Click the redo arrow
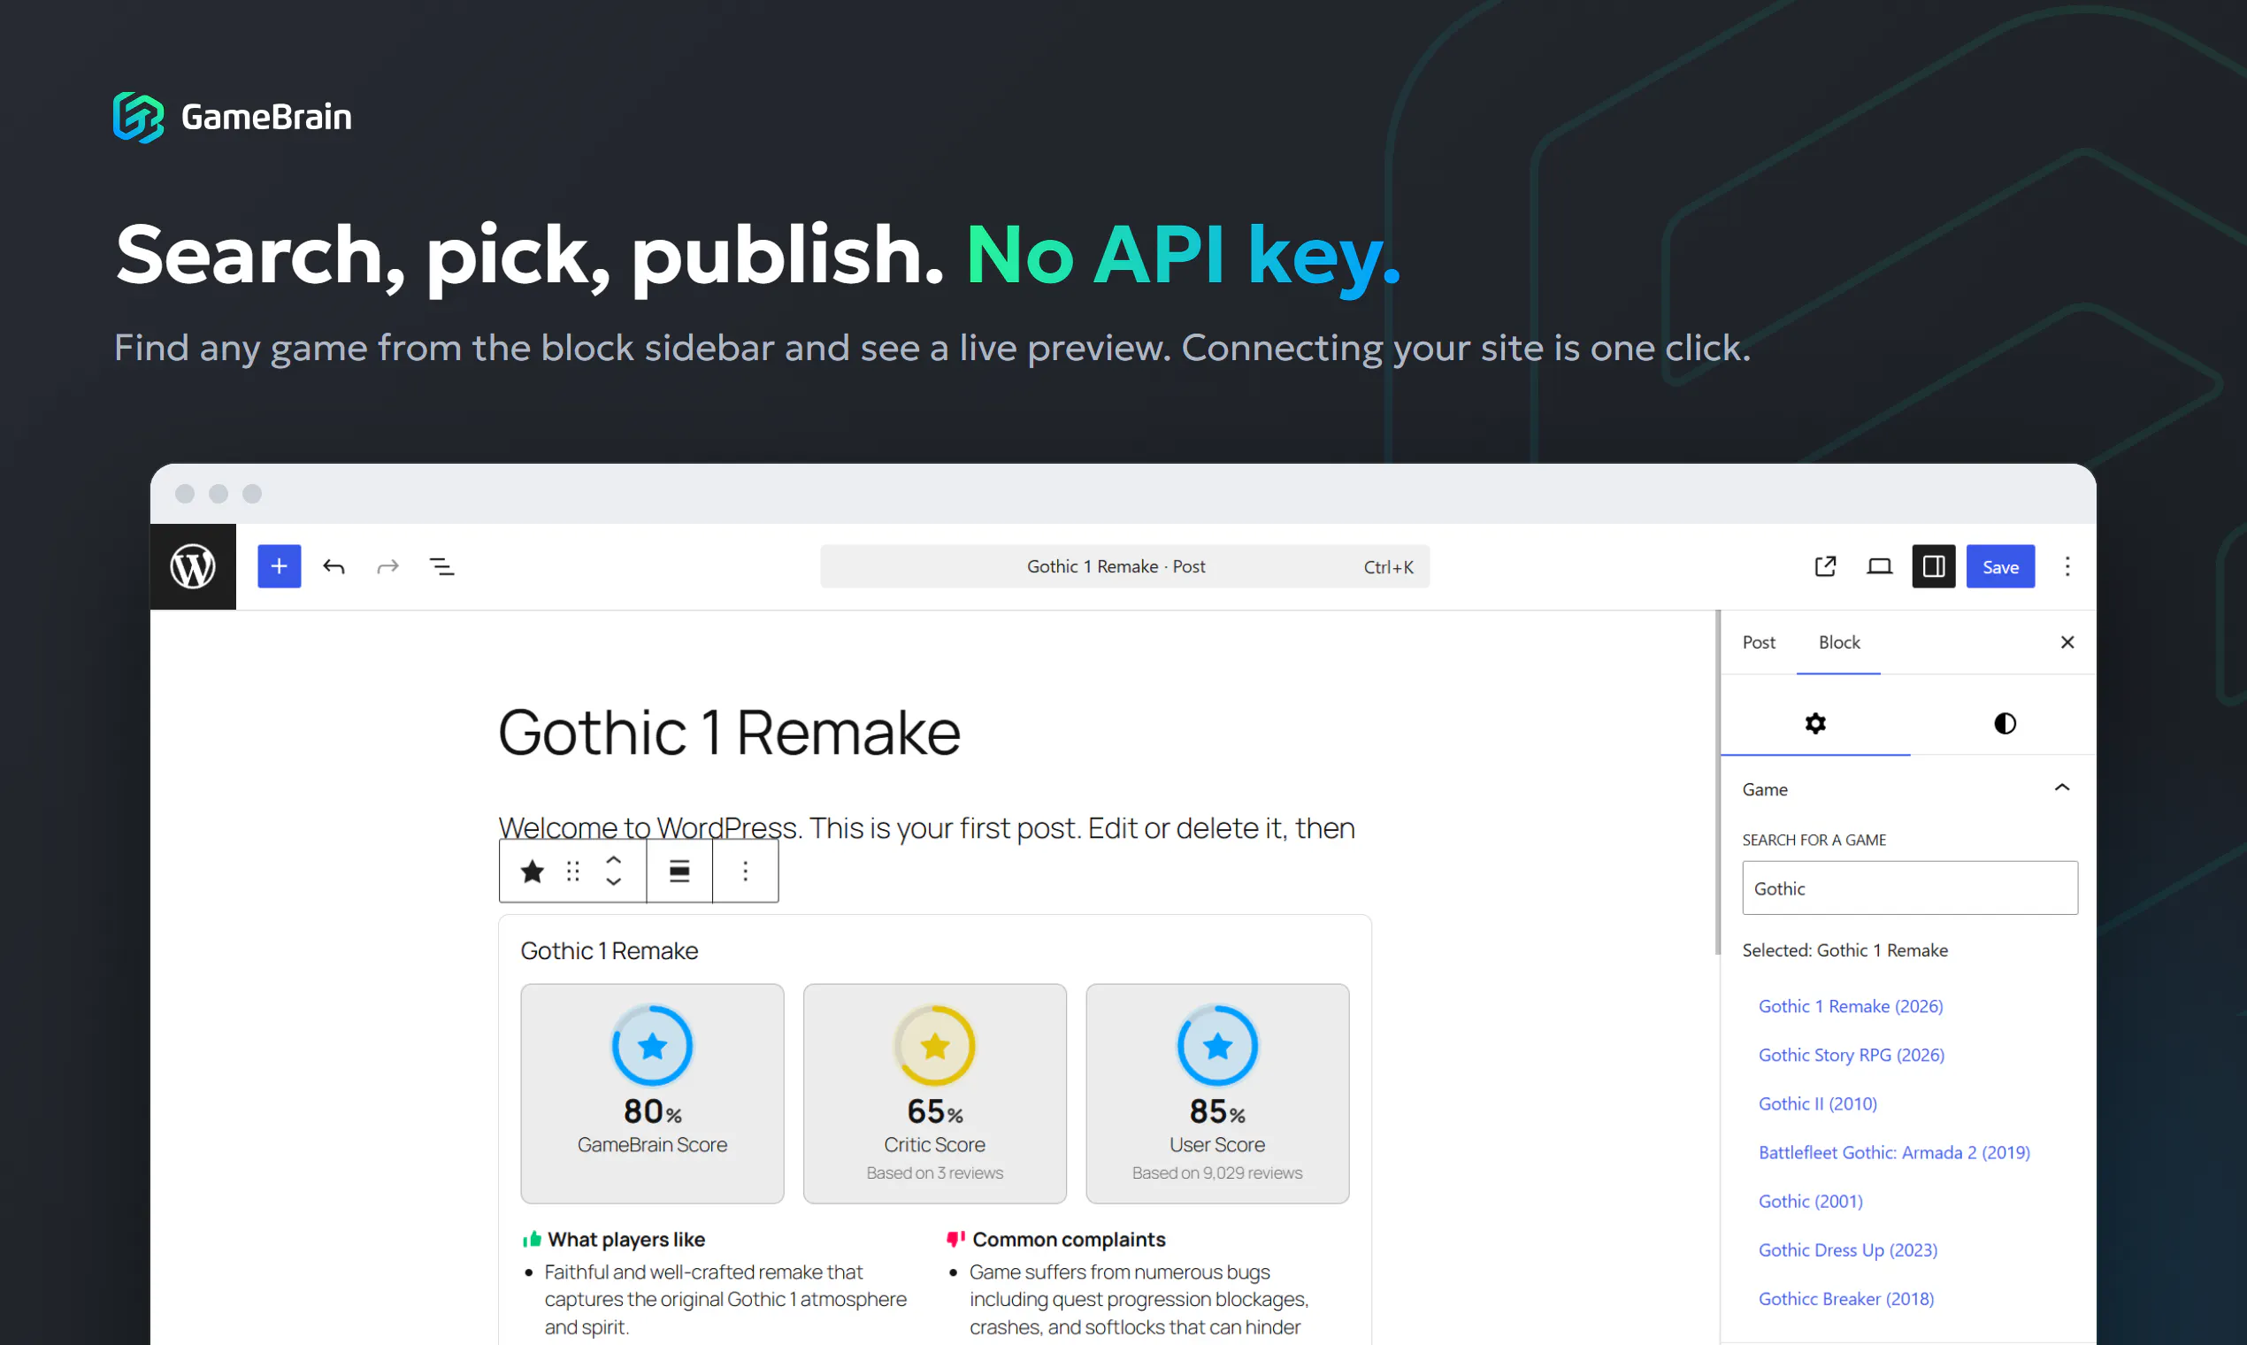Screen dimensions: 2247x1345 click(x=387, y=566)
